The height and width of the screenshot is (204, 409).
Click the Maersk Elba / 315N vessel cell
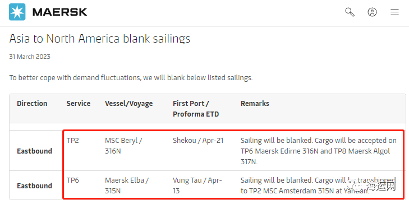click(x=127, y=186)
